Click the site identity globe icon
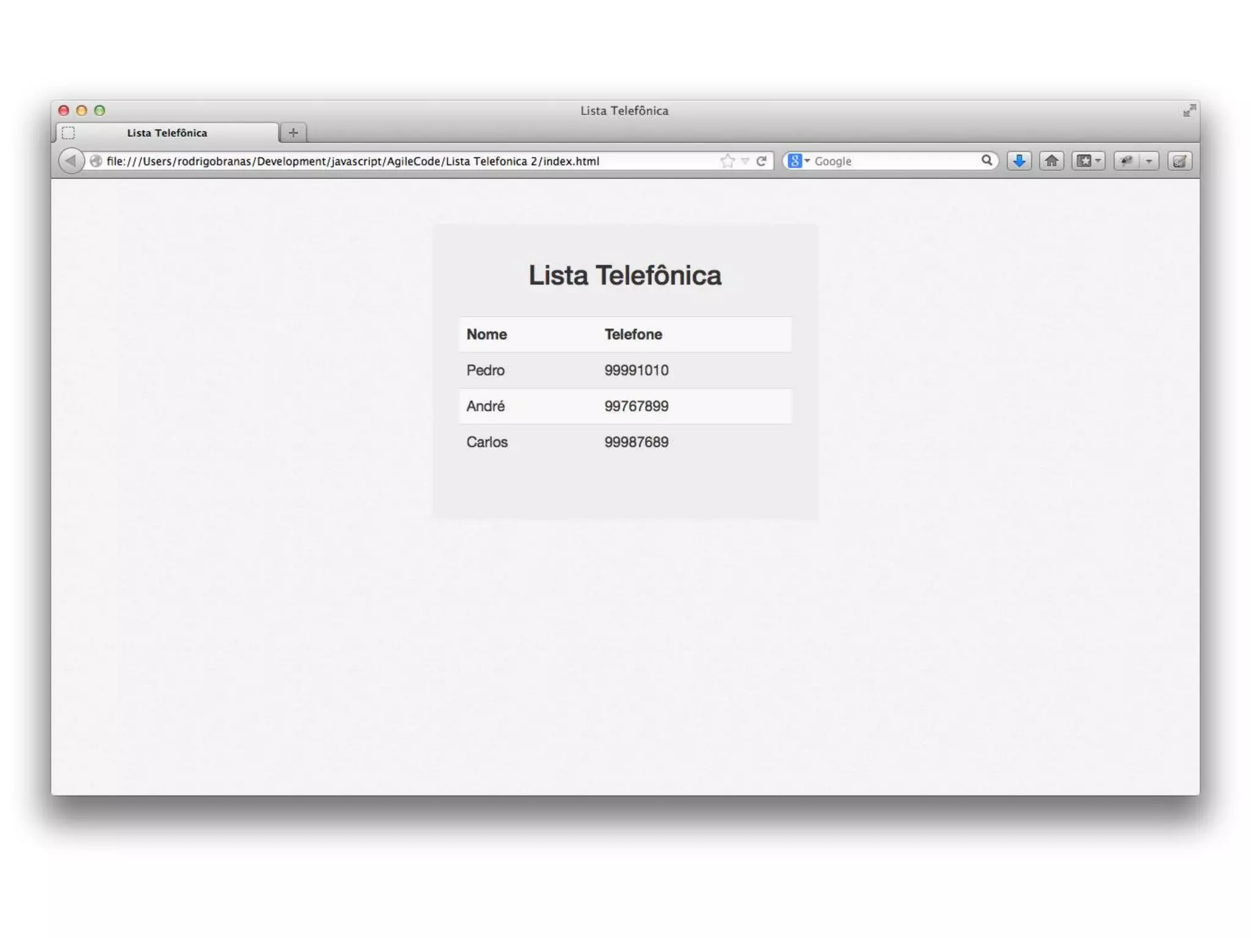Viewport: 1251px width, 938px height. point(95,161)
